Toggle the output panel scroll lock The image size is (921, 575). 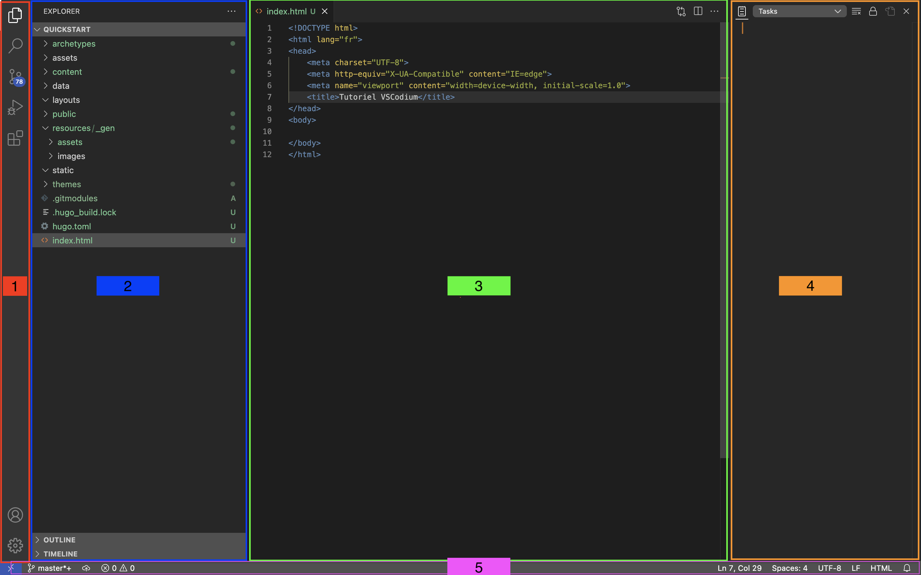873,11
